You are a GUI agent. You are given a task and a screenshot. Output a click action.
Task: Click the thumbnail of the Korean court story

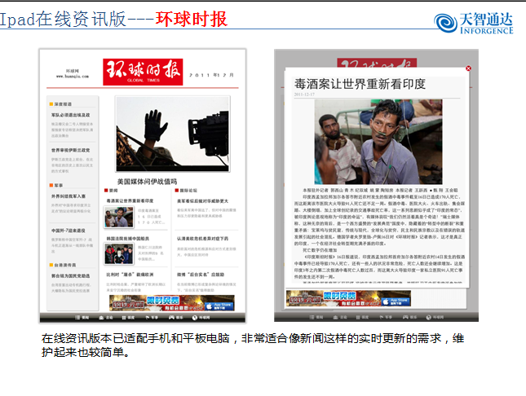[119, 254]
